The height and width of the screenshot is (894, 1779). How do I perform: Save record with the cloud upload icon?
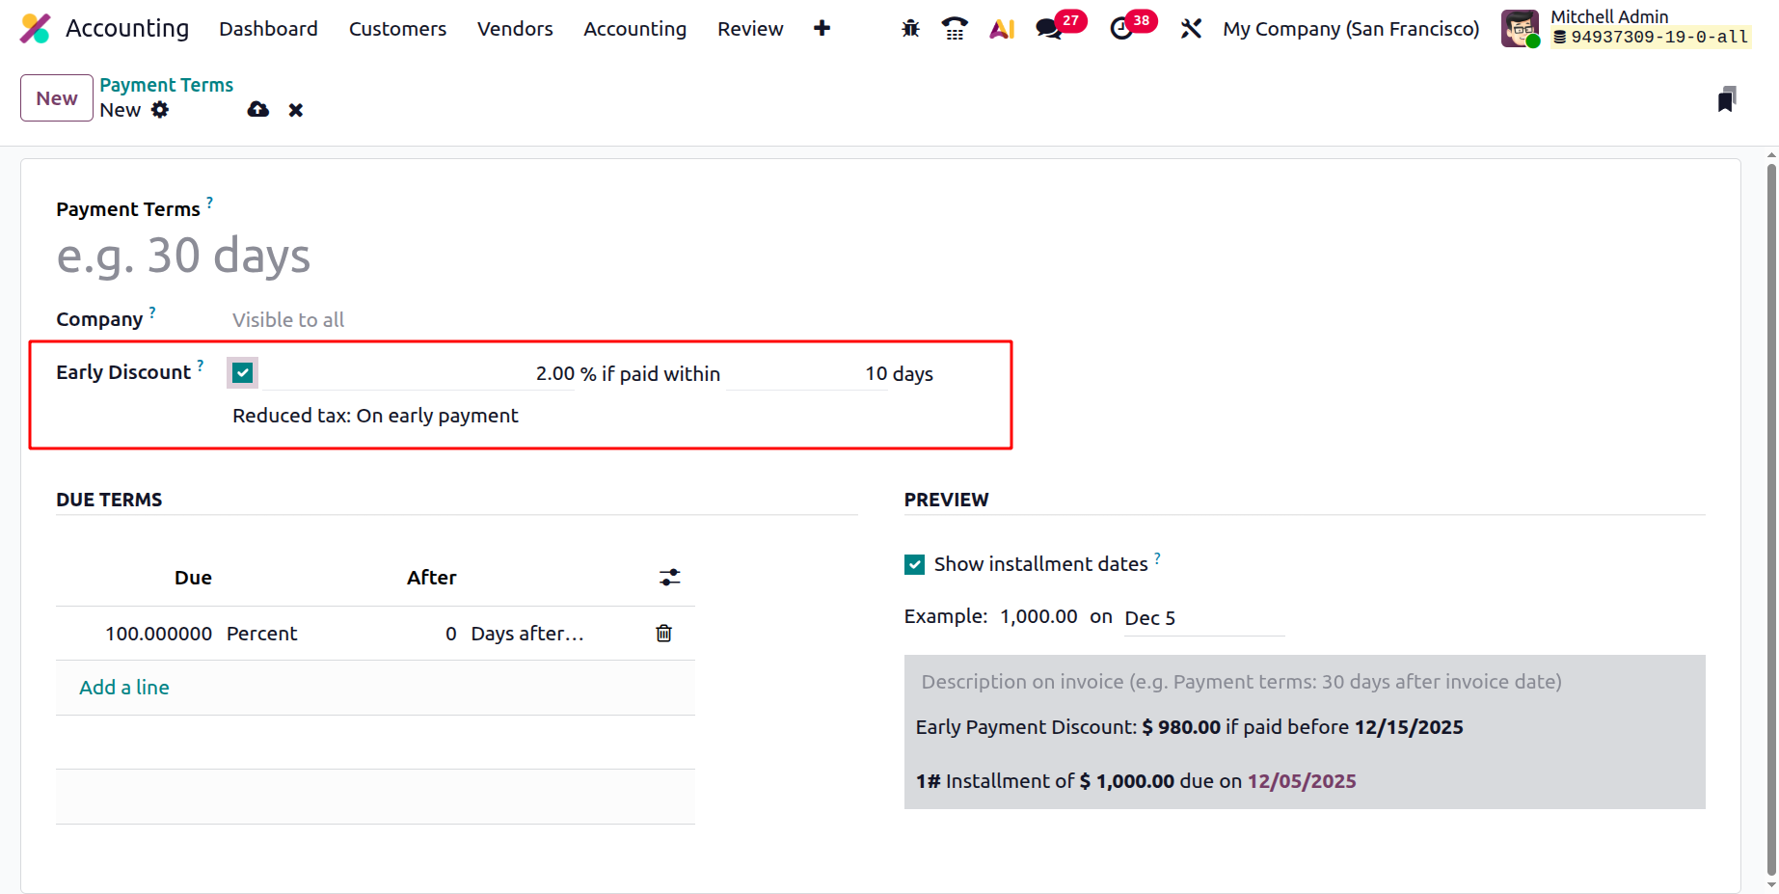tap(257, 110)
